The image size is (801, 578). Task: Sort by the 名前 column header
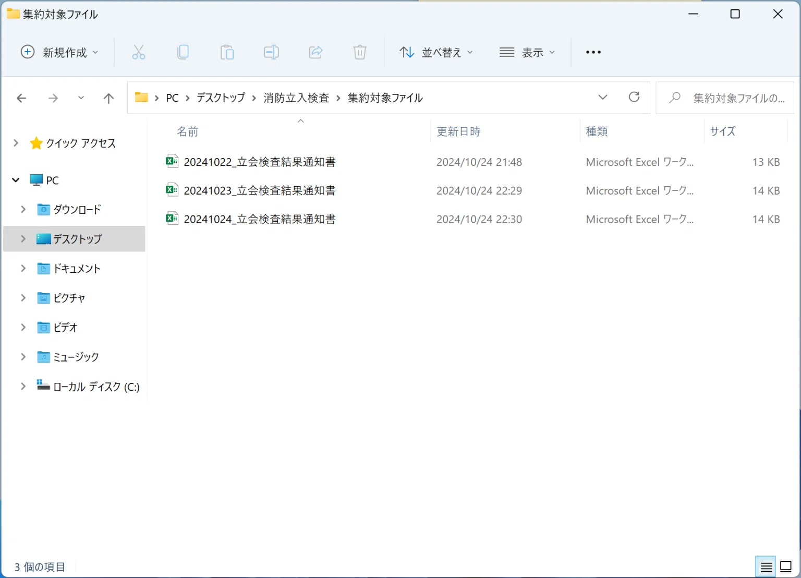click(x=188, y=131)
